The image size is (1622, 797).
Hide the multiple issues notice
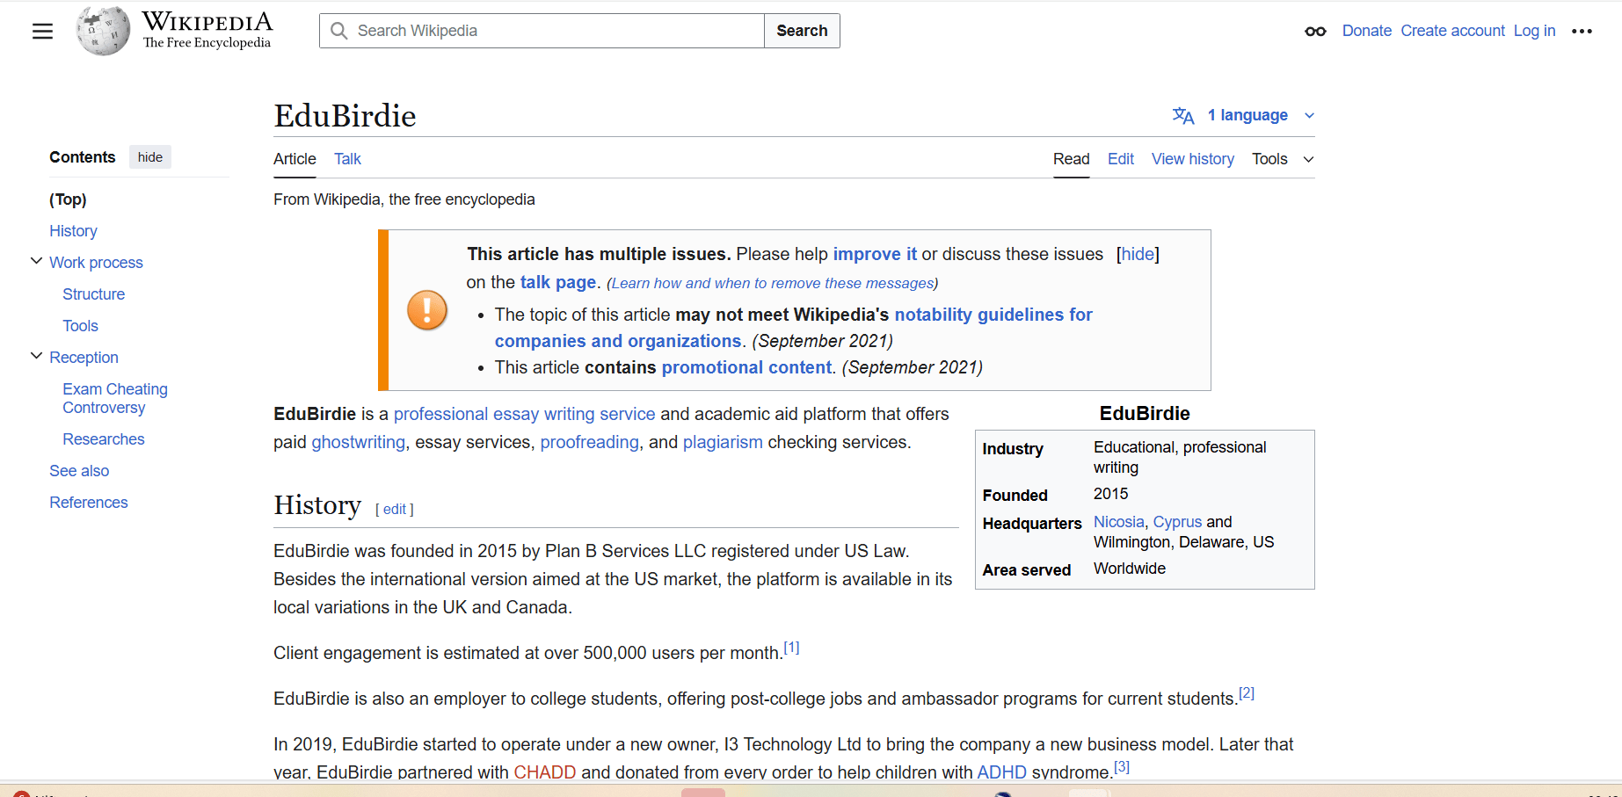coord(1138,254)
